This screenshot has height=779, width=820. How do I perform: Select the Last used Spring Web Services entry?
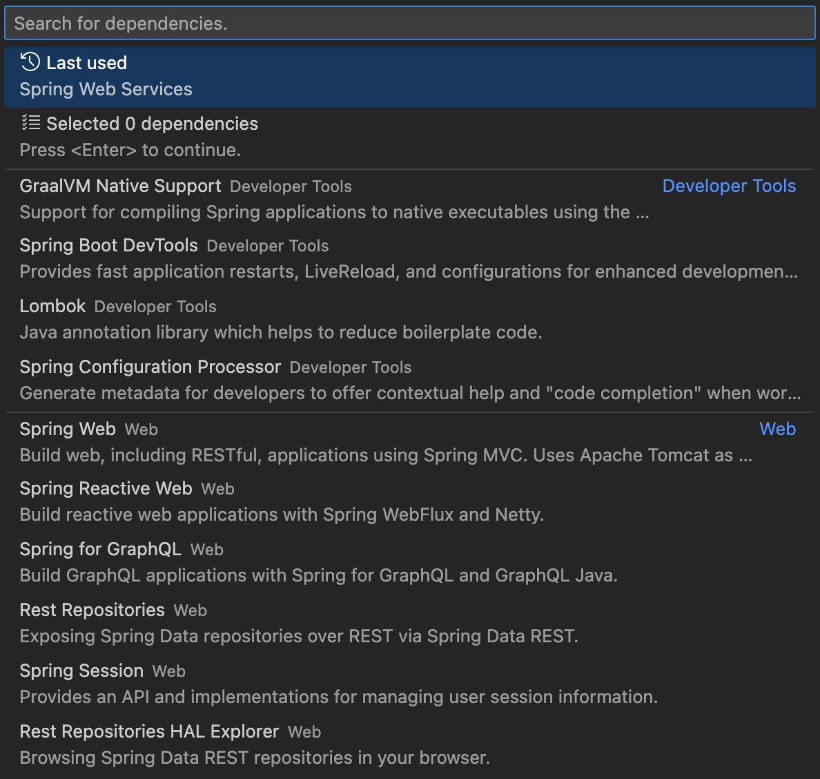409,77
